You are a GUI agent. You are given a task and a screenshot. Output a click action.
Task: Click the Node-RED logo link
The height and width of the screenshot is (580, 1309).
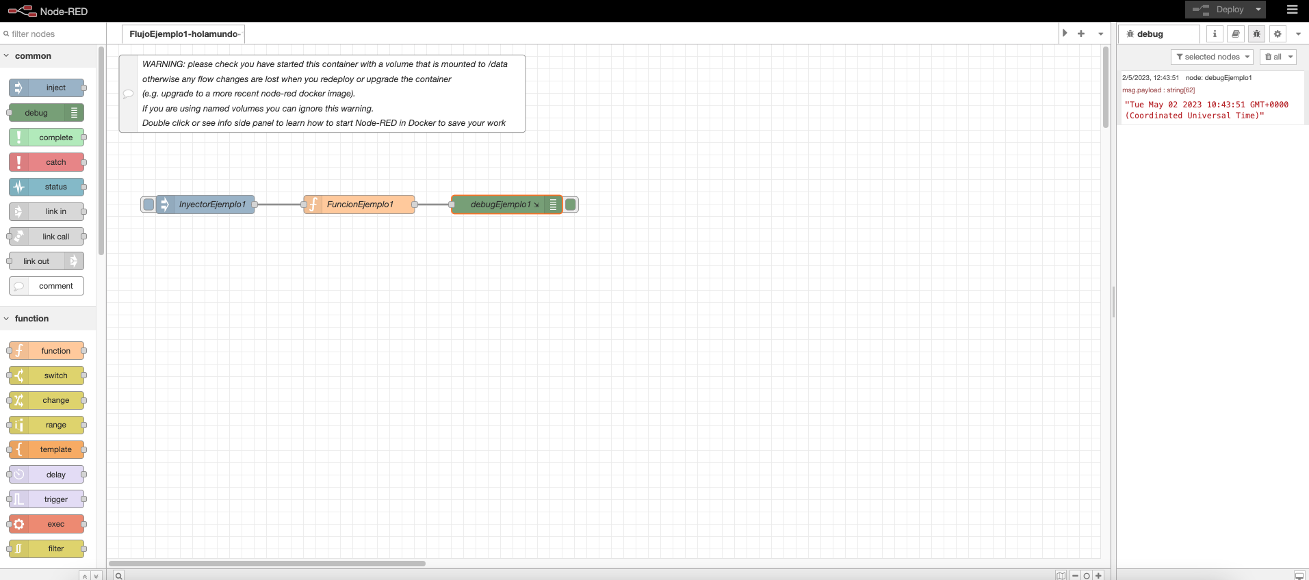coord(48,11)
